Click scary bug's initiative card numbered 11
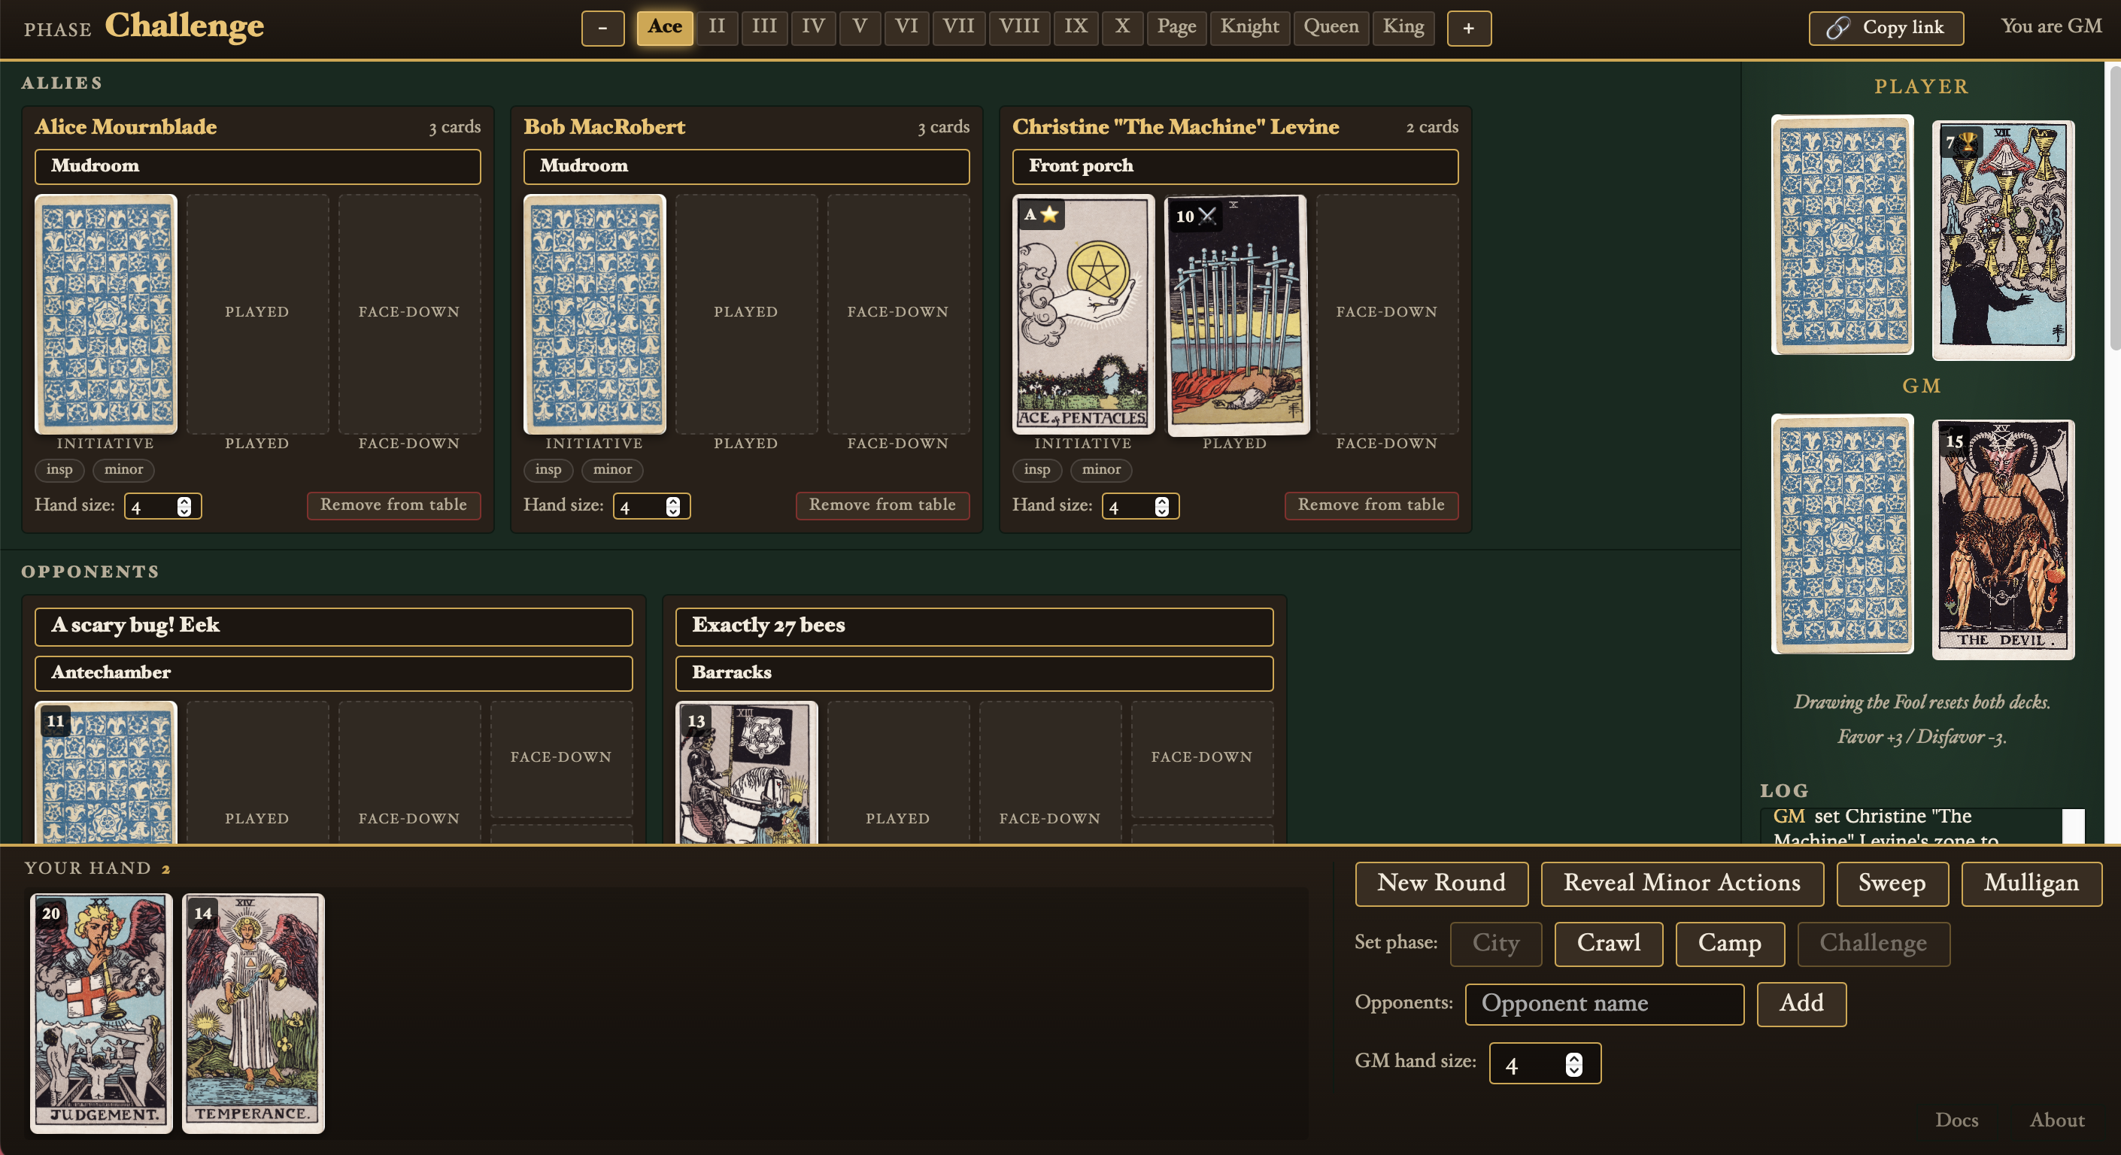The image size is (2121, 1155). [105, 772]
